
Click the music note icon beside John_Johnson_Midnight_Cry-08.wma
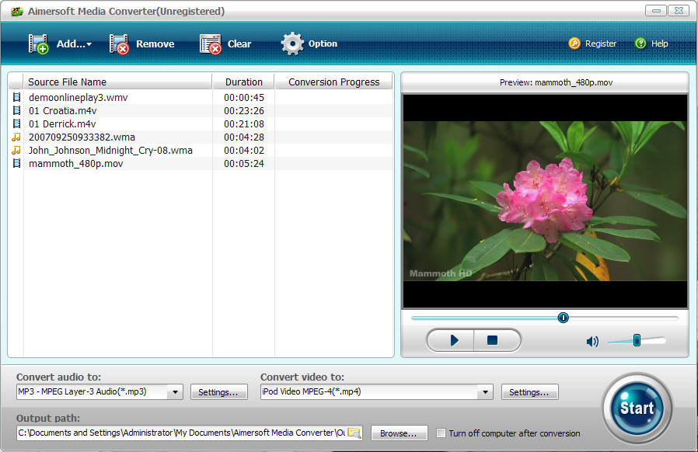(x=16, y=151)
